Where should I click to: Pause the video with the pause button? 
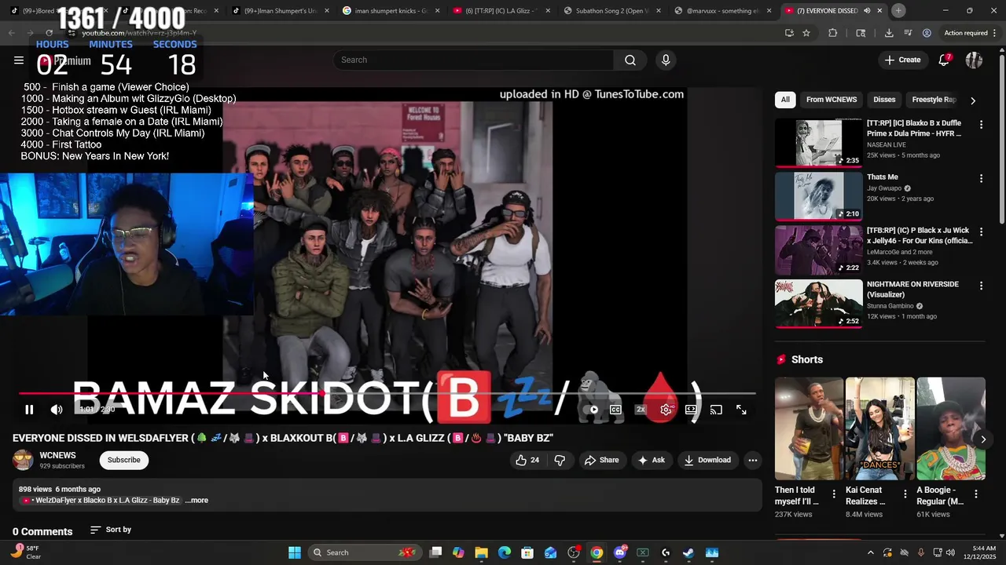pyautogui.click(x=29, y=410)
